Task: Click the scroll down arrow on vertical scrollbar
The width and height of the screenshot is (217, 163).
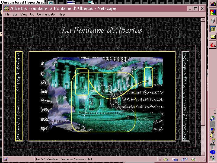Action: click(x=203, y=154)
